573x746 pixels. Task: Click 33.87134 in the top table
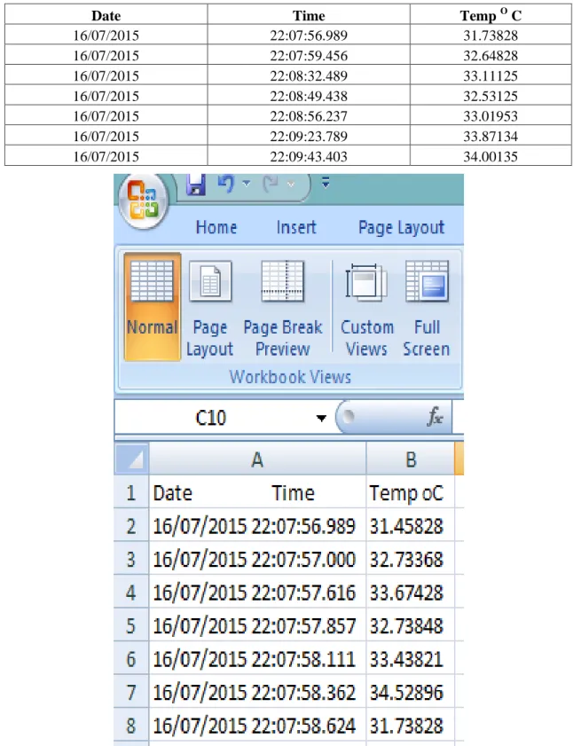491,137
